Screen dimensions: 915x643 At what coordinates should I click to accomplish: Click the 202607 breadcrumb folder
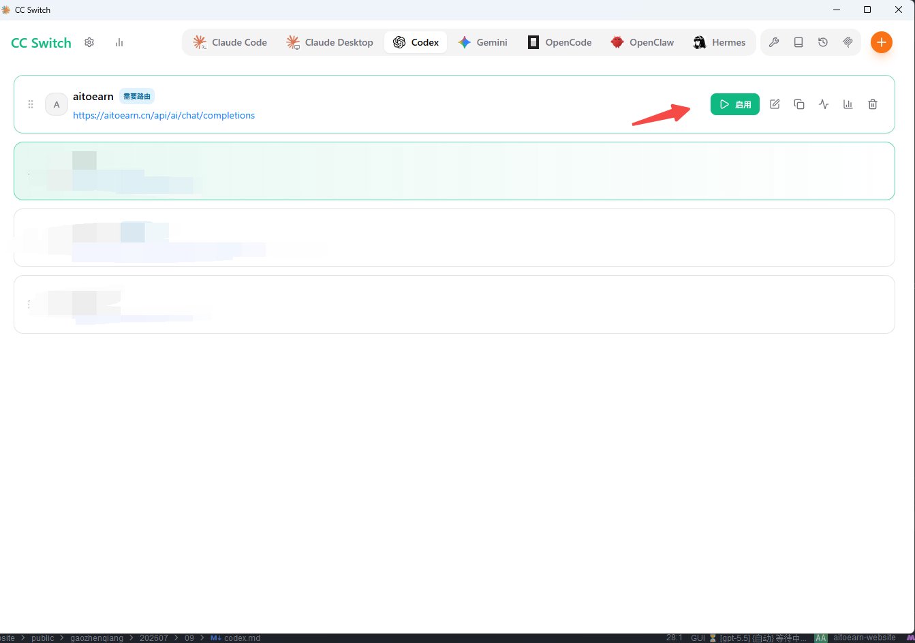pos(154,638)
